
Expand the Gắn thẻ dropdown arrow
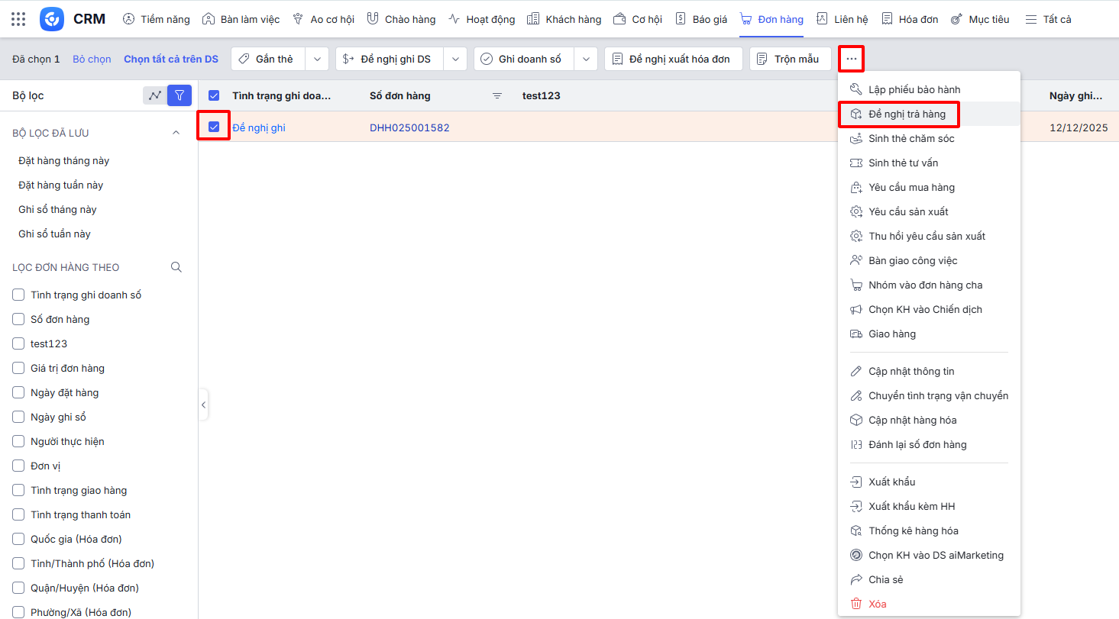pyautogui.click(x=317, y=59)
